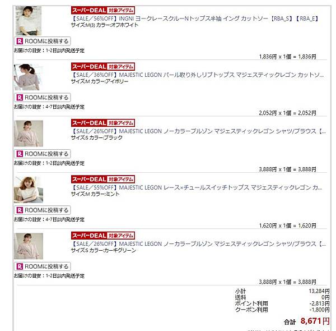Open SALE 55%OFF lace tulle top link
Image resolution: width=336 pixels, height=331 pixels.
click(x=197, y=187)
